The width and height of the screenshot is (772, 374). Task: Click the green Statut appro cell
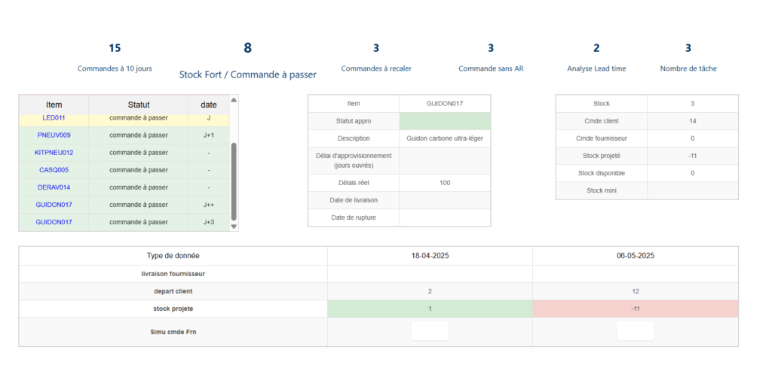click(x=444, y=120)
